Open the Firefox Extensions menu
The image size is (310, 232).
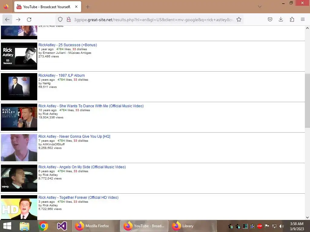292,19
